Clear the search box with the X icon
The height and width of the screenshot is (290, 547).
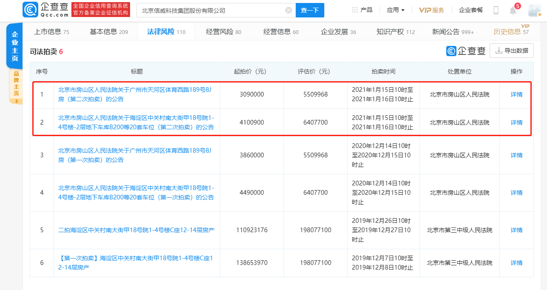tap(289, 10)
